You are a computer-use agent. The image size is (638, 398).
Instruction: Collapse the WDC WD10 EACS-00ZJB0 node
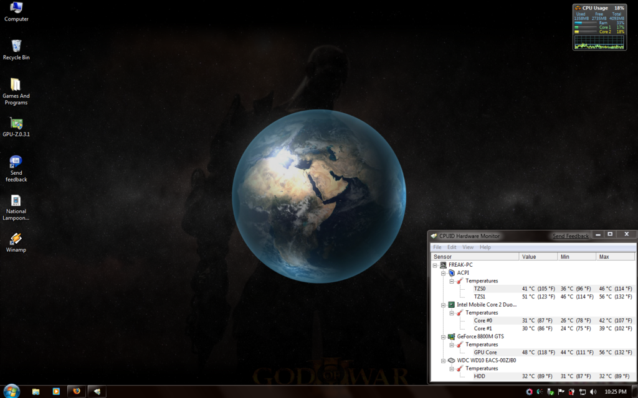[443, 361]
